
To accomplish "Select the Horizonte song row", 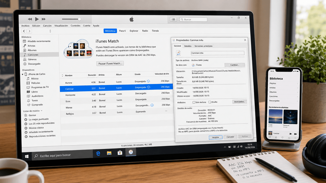I will 116,94.
